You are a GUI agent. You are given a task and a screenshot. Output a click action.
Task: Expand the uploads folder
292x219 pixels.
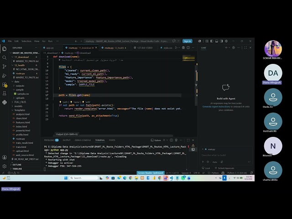(x=20, y=98)
